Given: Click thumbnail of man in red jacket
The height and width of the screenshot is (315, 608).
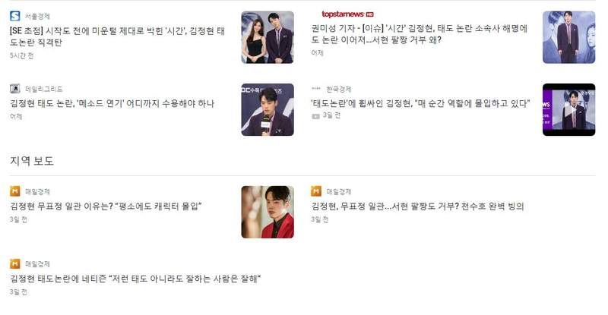Looking at the screenshot, I should tap(268, 212).
